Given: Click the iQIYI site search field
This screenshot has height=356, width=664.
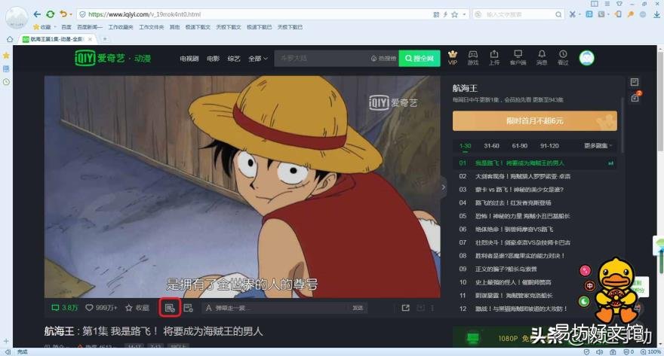Looking at the screenshot, I should point(322,58).
